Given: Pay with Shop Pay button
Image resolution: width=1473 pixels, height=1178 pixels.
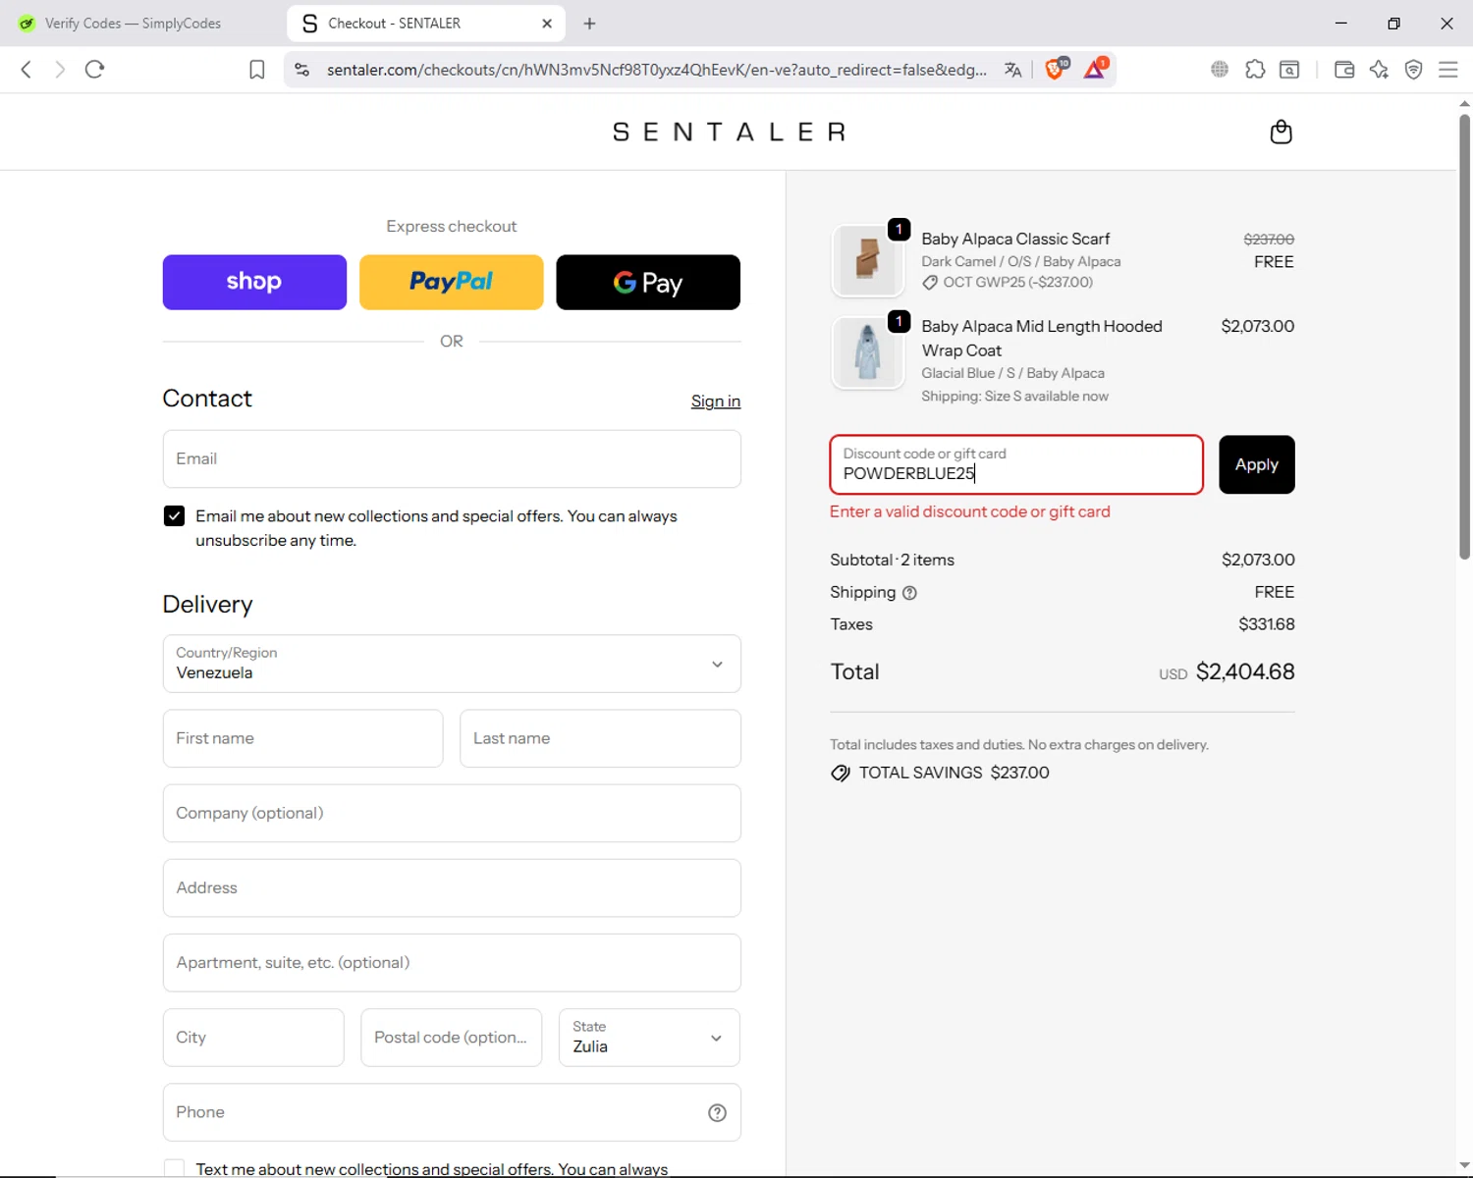Looking at the screenshot, I should point(254,283).
